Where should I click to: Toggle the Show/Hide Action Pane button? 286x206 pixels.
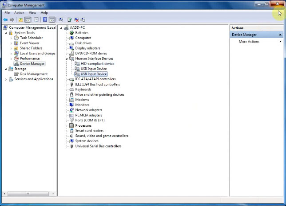pyautogui.click(x=52, y=19)
